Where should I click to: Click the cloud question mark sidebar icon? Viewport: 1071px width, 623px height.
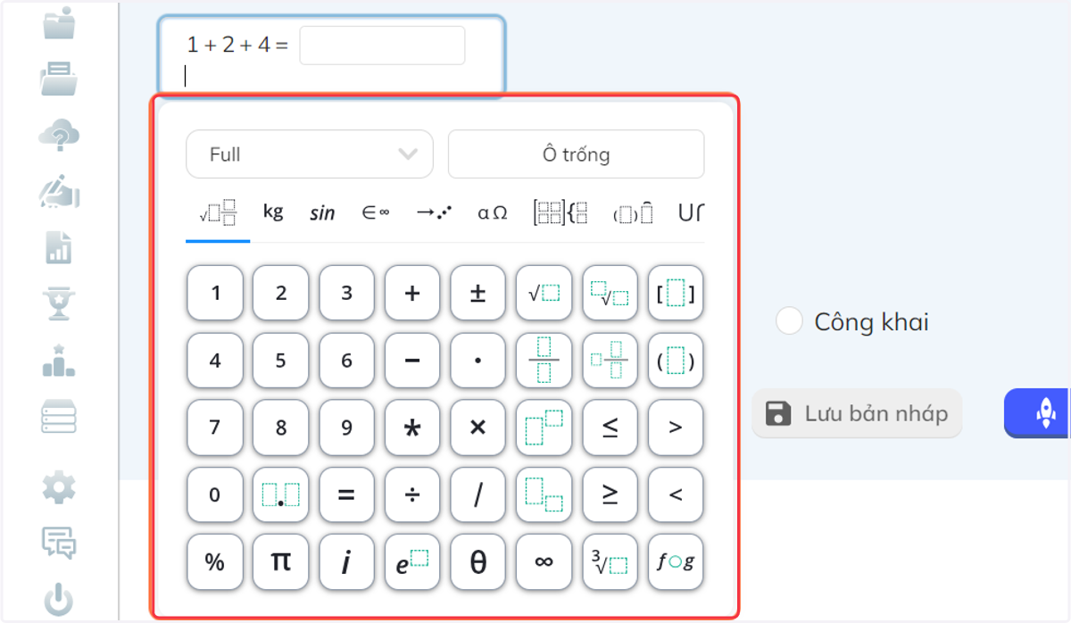tap(59, 136)
